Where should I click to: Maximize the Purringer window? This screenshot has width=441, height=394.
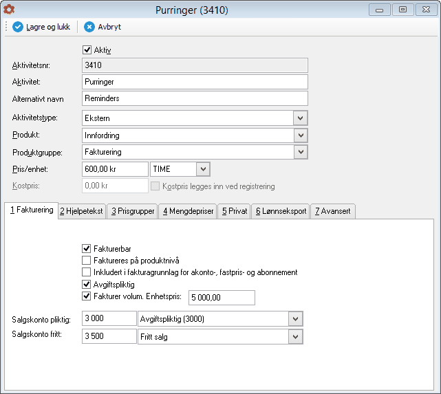tap(402, 10)
